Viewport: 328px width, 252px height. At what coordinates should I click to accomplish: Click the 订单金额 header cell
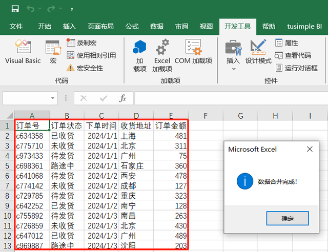171,125
